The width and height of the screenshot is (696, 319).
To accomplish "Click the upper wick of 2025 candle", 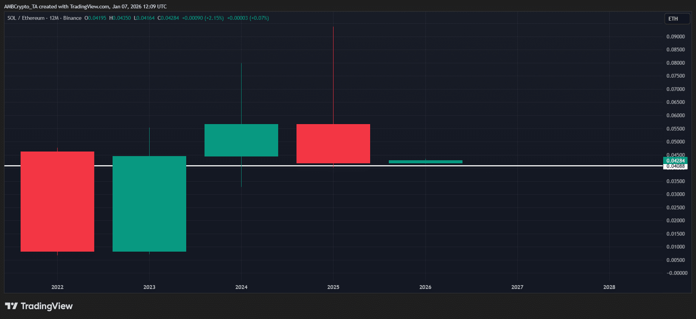I will tap(333, 74).
